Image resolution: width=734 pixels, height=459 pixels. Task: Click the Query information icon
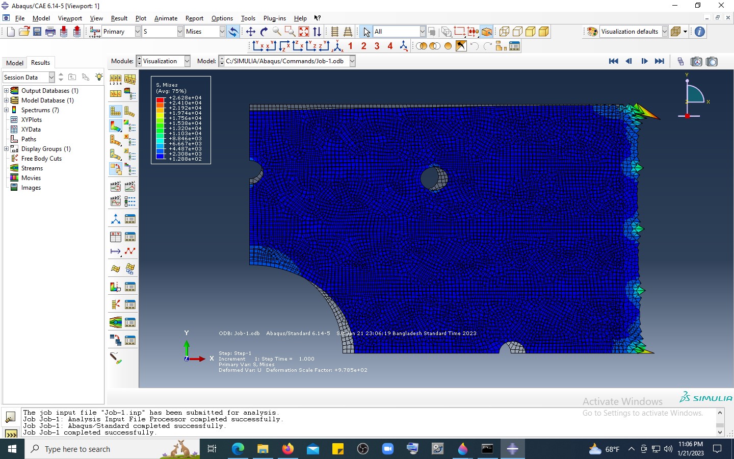tap(700, 32)
